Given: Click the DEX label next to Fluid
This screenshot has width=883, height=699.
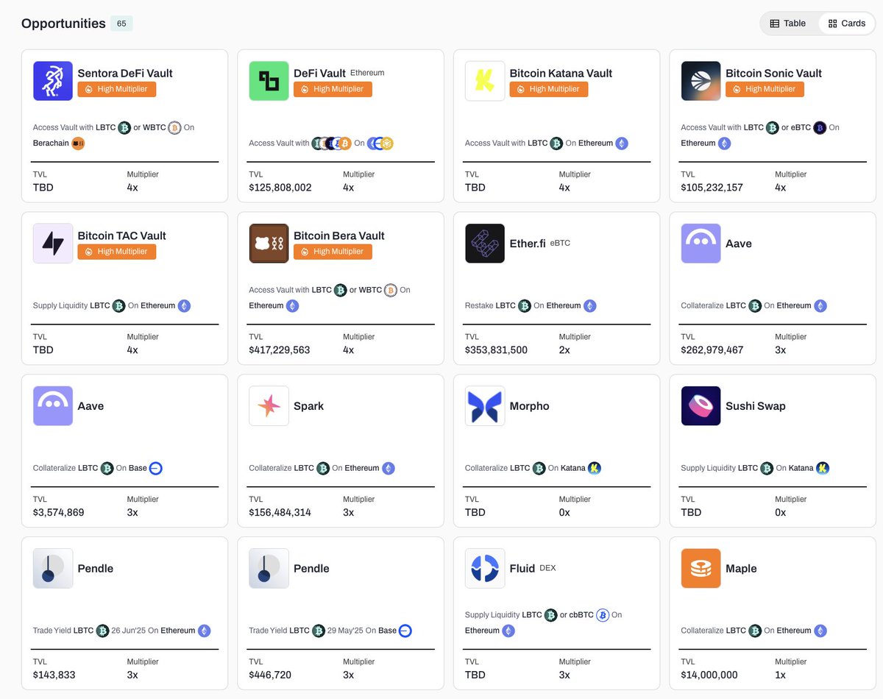Looking at the screenshot, I should point(547,567).
